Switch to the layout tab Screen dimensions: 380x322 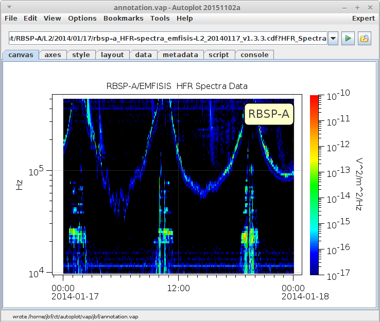coord(112,55)
